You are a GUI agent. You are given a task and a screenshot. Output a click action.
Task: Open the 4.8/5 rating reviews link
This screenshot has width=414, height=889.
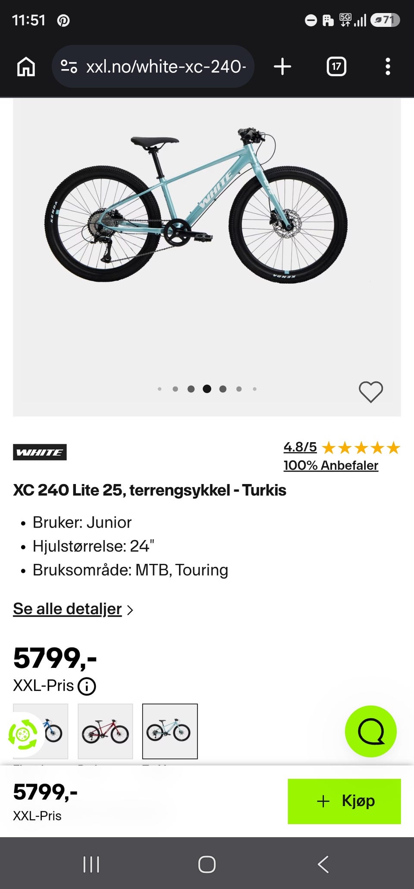(x=300, y=447)
